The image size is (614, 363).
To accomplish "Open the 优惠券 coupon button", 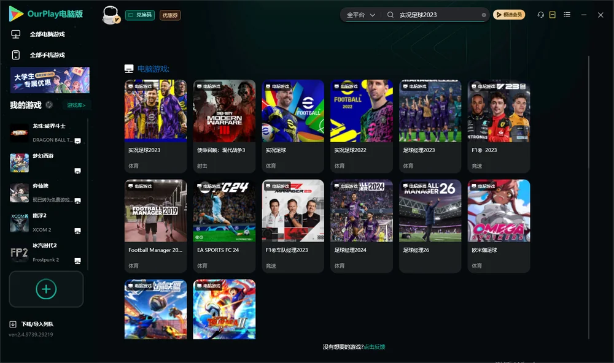I will coord(170,15).
